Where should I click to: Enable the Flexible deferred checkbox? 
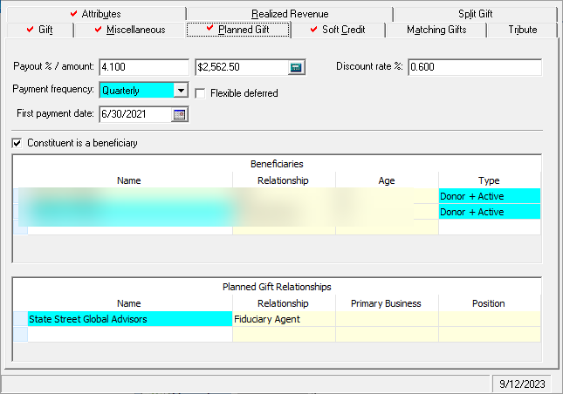tap(201, 93)
